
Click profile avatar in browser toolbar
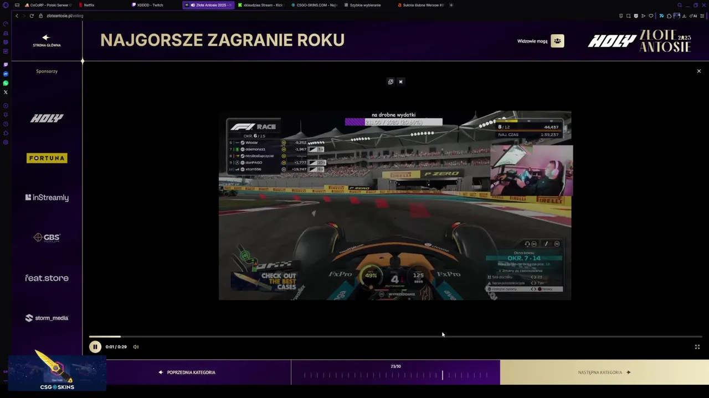pos(677,16)
